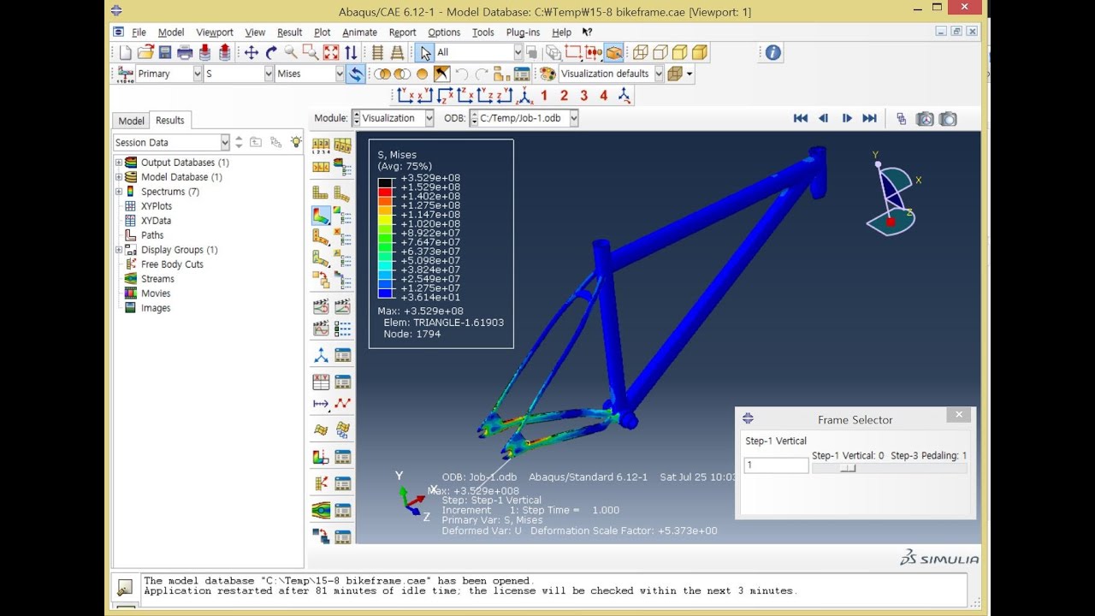The width and height of the screenshot is (1095, 616).
Task: Open a file with the folder icon
Action: point(145,53)
